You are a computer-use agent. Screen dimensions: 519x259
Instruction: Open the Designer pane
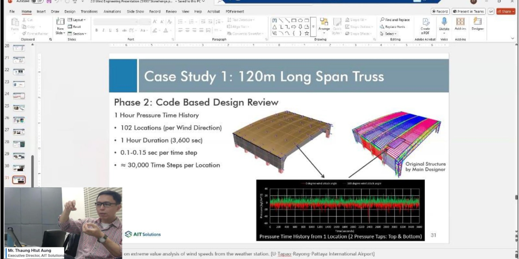[477, 23]
